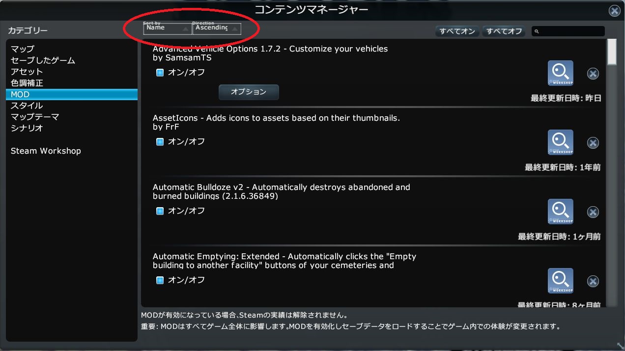Open Workshop page for Automatic Emptying: Extended
This screenshot has height=351, width=625.
(561, 281)
